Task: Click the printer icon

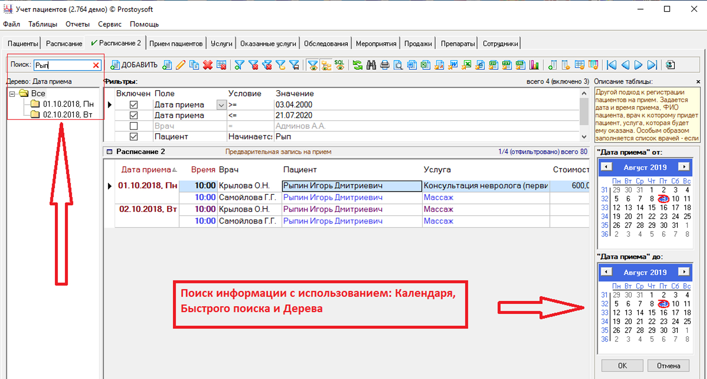Action: coord(384,65)
